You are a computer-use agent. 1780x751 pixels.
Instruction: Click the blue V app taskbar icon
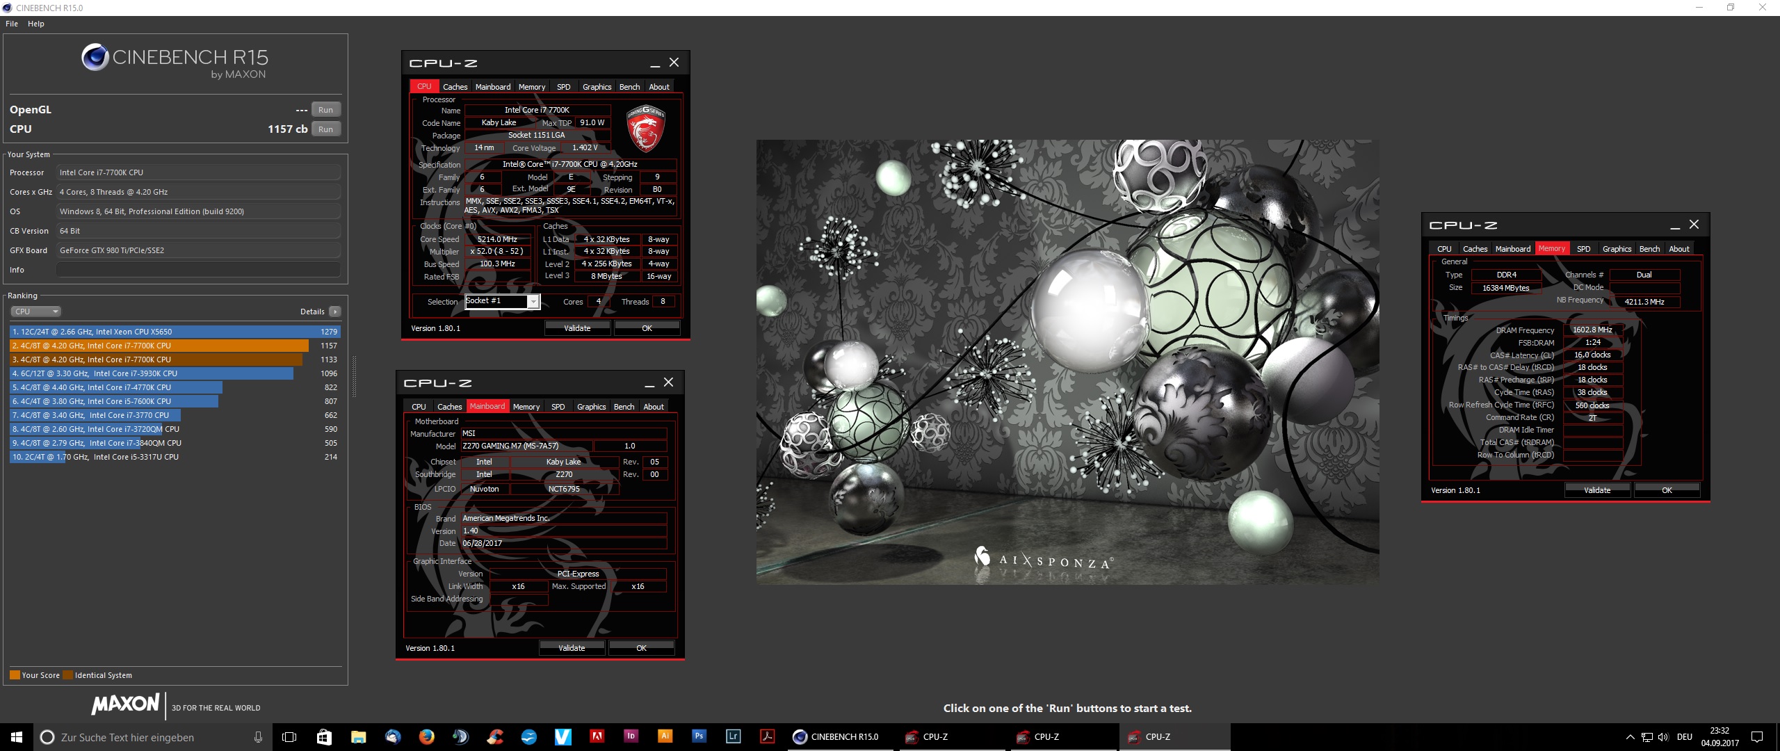pos(563,737)
